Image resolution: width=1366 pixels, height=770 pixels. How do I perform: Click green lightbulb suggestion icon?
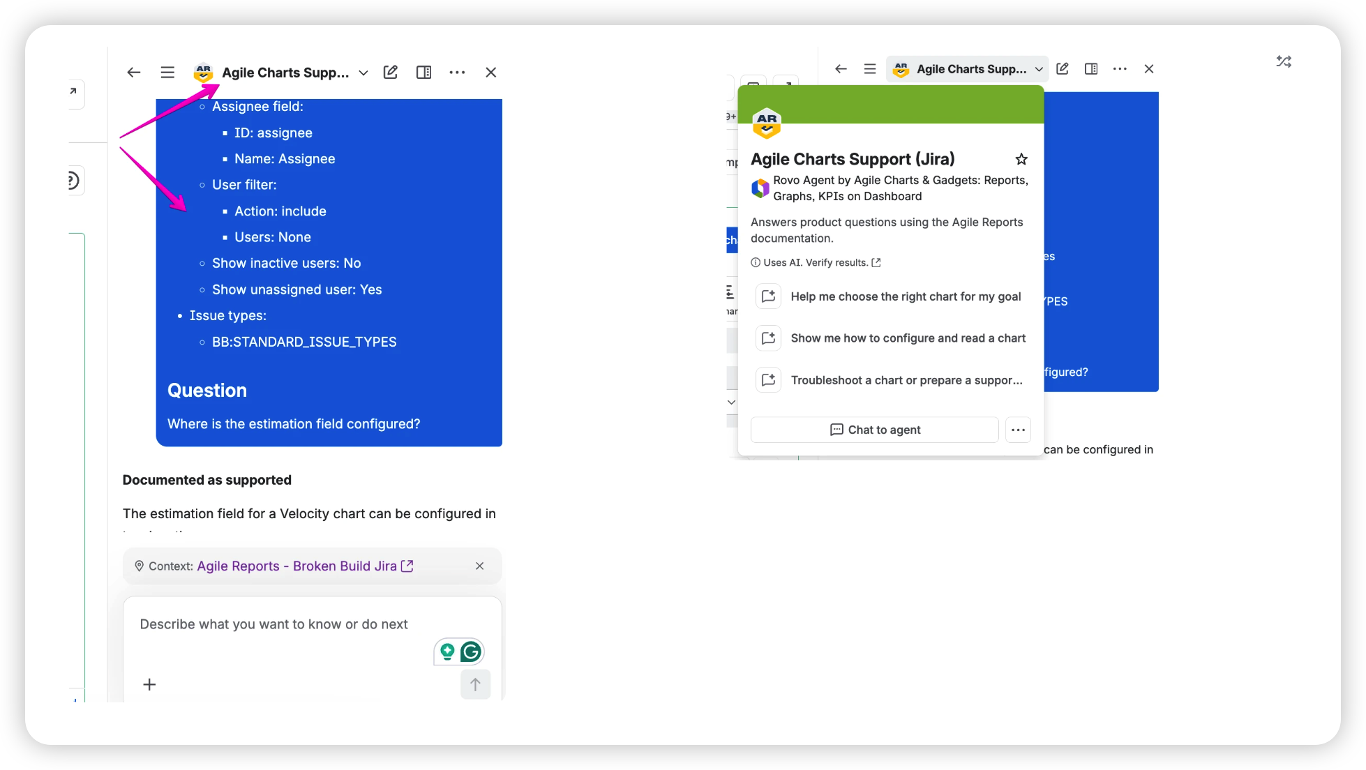click(x=447, y=652)
